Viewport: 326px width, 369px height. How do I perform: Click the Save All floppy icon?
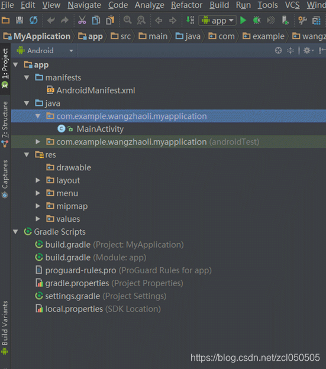tap(20, 21)
